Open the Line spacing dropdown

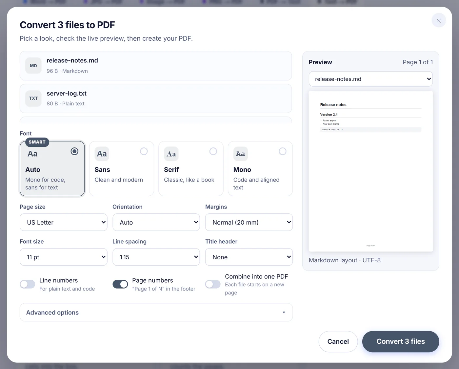click(156, 257)
